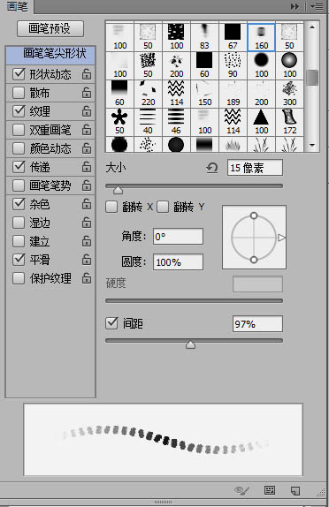Uncheck the 间距 checkbox
This screenshot has width=329, height=507.
coord(111,323)
